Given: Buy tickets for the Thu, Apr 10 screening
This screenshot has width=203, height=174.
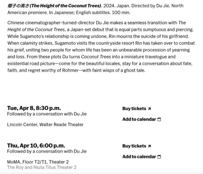Looking at the screenshot, I should (134, 146).
